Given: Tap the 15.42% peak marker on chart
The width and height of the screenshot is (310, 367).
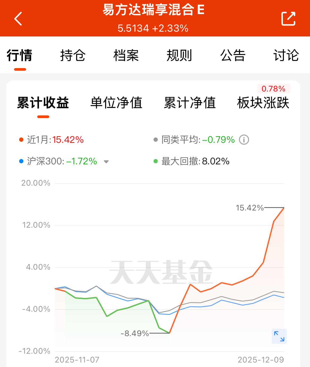Looking at the screenshot, I should pyautogui.click(x=250, y=208).
